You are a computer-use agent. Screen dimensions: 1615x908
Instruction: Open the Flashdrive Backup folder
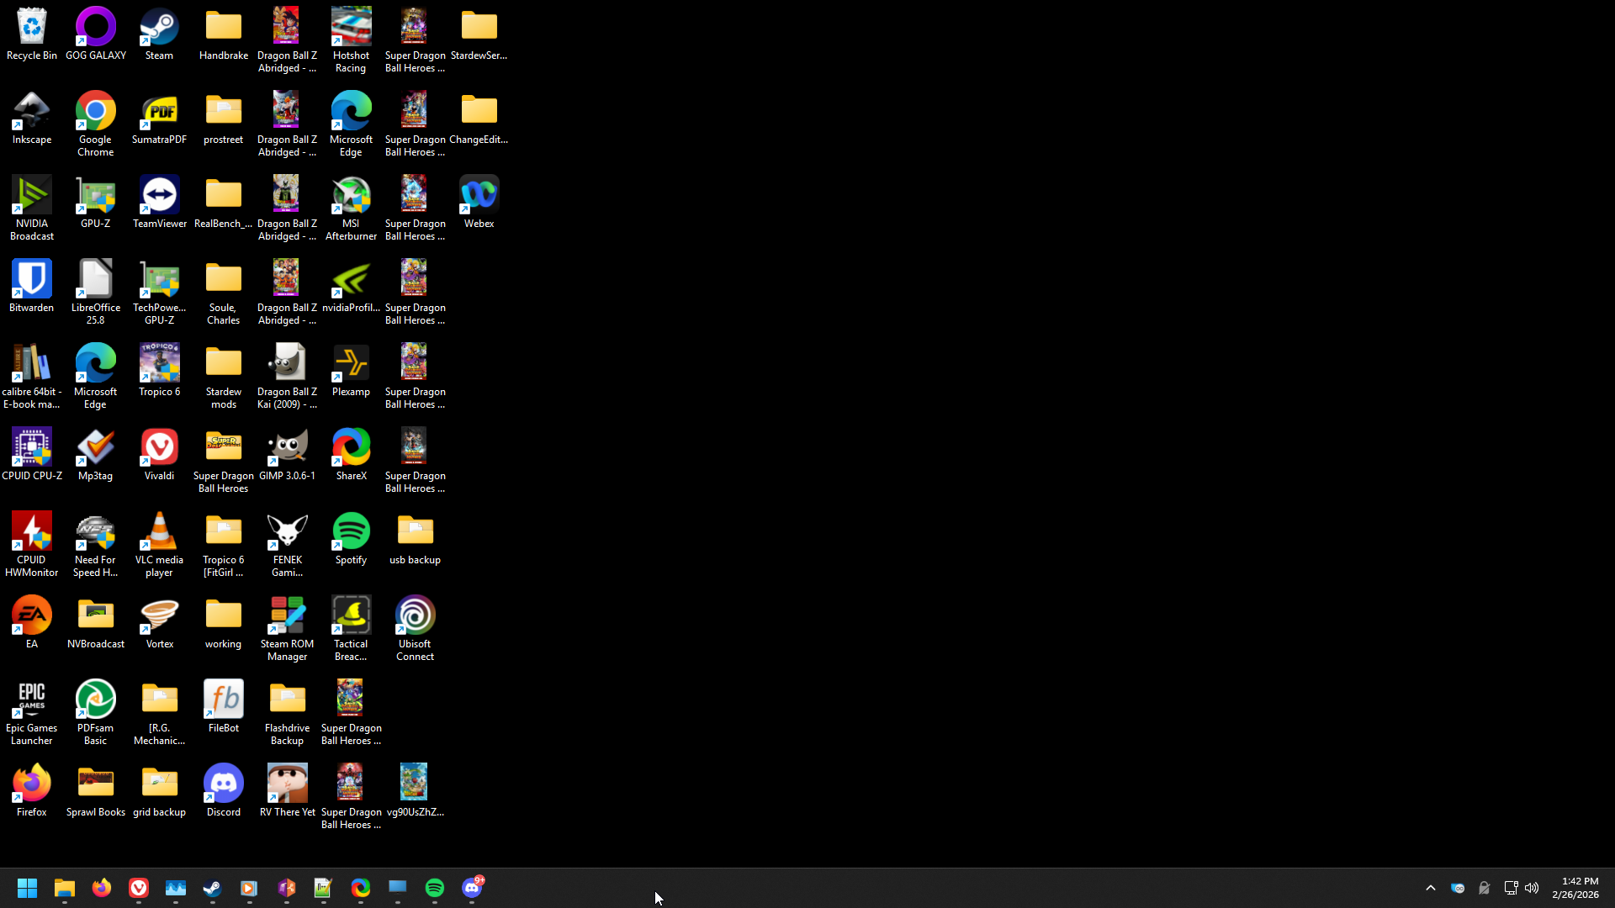click(x=287, y=713)
